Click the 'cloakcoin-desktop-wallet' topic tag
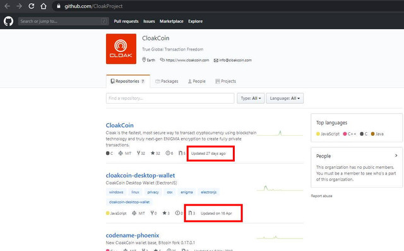 [x=129, y=202]
